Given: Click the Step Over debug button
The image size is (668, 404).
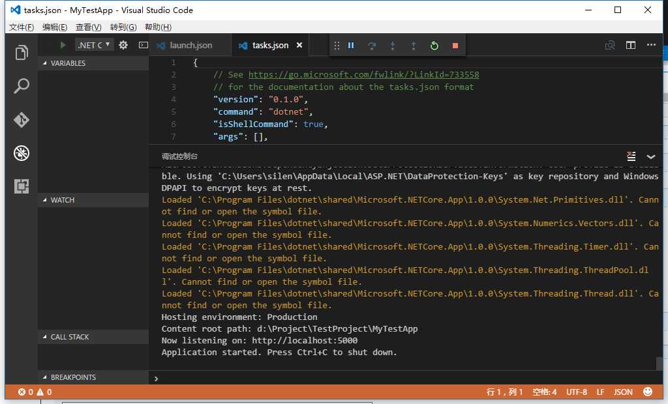Looking at the screenshot, I should click(372, 45).
